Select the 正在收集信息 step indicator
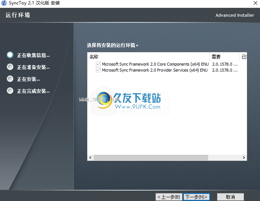This screenshot has height=201, width=260. click(x=10, y=55)
